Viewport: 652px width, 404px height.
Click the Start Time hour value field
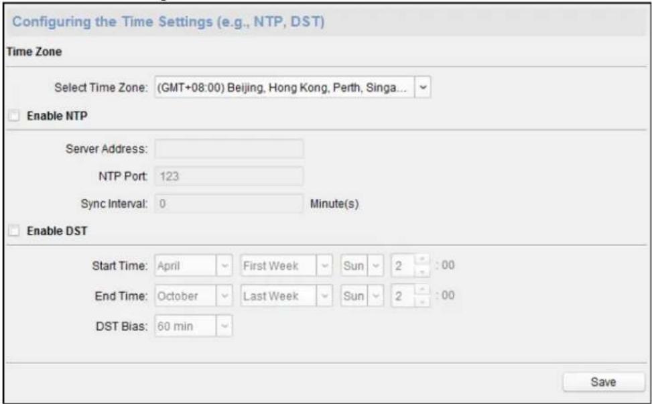pyautogui.click(x=403, y=265)
